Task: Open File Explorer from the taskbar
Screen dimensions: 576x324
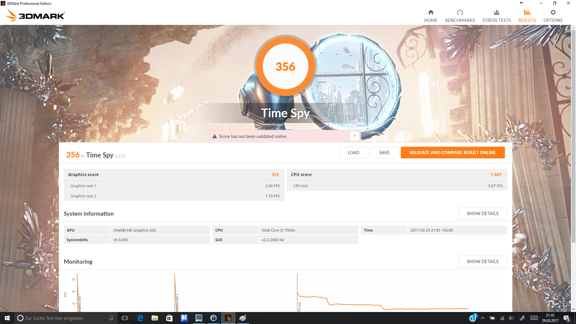Action: tap(154, 318)
